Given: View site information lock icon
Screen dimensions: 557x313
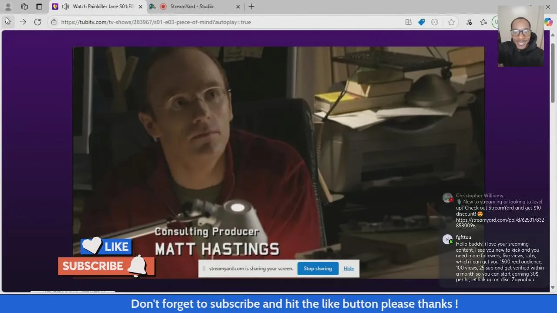Looking at the screenshot, I should click(x=54, y=22).
